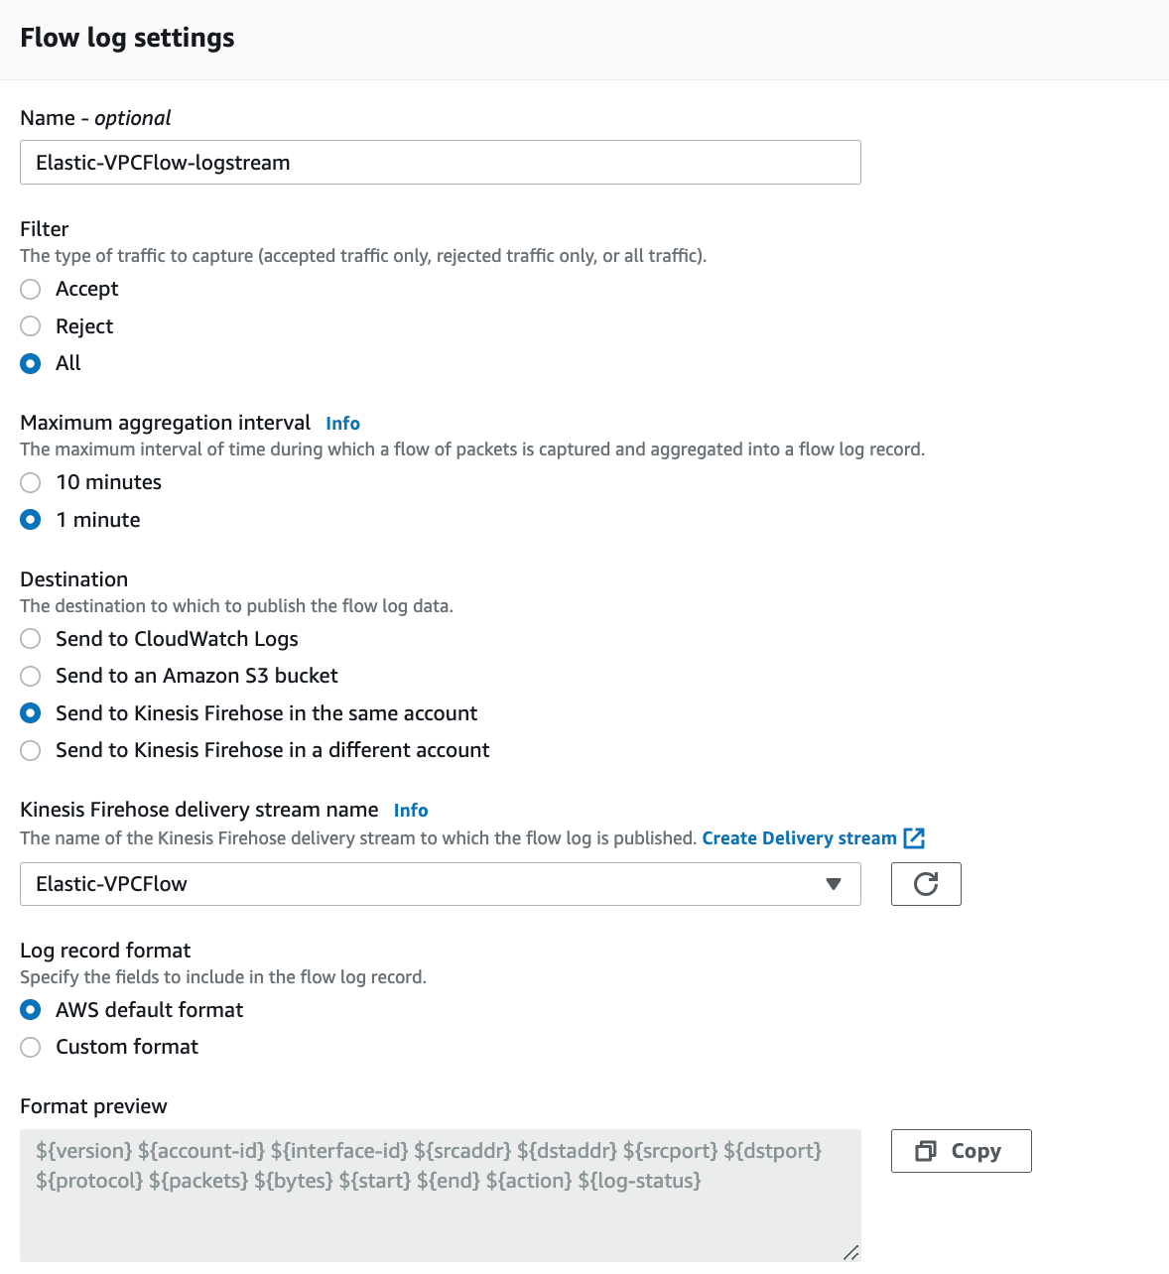Select AWS default format option

pos(31,1010)
